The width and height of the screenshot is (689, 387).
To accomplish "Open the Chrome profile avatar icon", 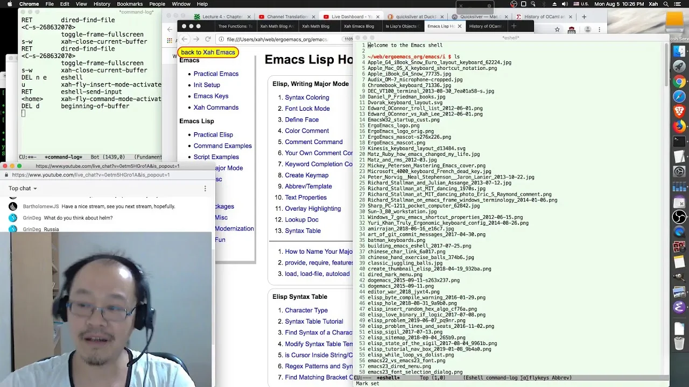I will tap(588, 30).
